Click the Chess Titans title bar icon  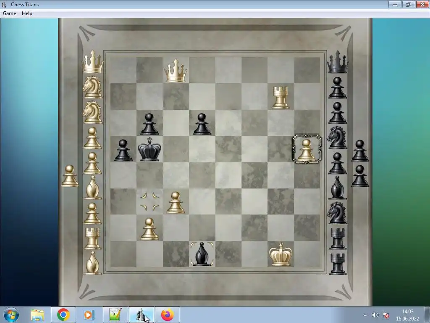tap(4, 4)
